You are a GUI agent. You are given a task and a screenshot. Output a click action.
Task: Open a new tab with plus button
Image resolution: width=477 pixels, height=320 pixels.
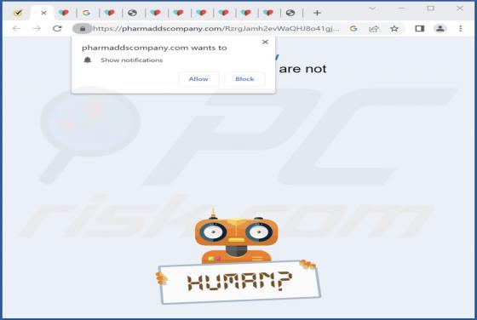317,13
